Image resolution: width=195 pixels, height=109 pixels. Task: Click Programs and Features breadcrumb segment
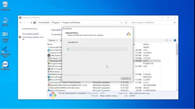click(x=72, y=23)
